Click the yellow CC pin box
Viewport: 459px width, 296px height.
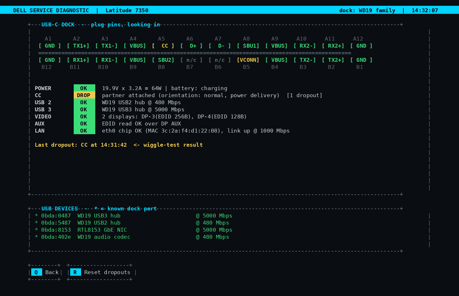163,46
